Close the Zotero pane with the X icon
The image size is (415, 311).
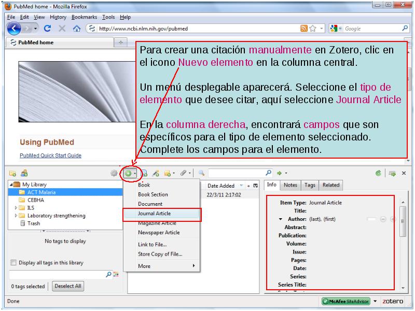(x=404, y=173)
